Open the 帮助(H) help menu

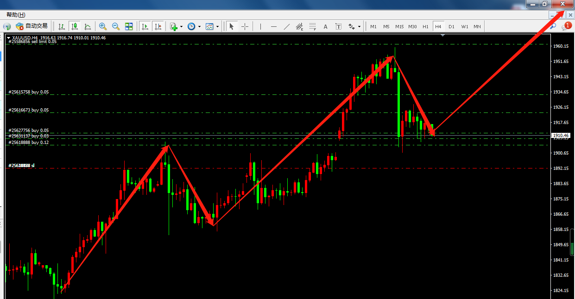(x=16, y=15)
